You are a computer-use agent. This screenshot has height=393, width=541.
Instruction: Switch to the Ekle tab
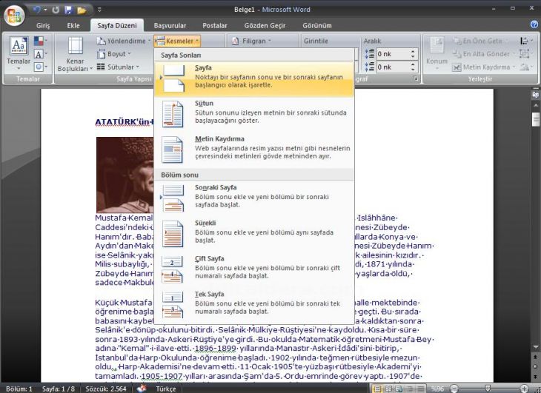pyautogui.click(x=73, y=25)
